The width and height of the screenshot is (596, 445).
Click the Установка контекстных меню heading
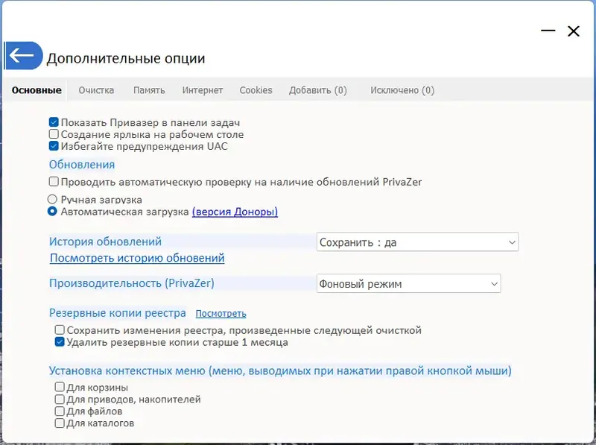point(280,370)
